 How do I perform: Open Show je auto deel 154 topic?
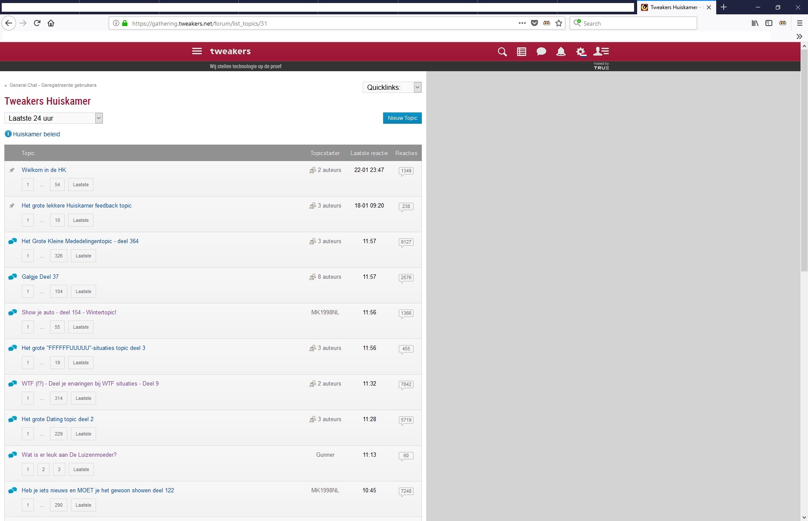69,312
